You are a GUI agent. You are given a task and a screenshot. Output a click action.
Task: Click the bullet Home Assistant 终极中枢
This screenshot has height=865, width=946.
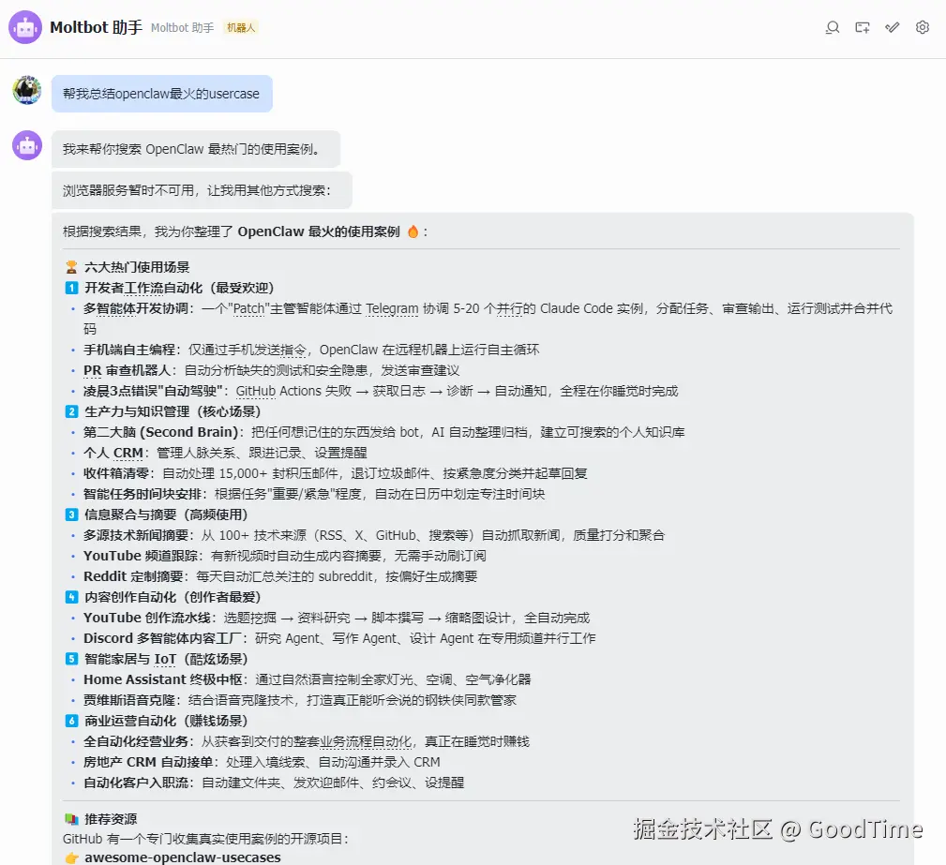click(165, 679)
